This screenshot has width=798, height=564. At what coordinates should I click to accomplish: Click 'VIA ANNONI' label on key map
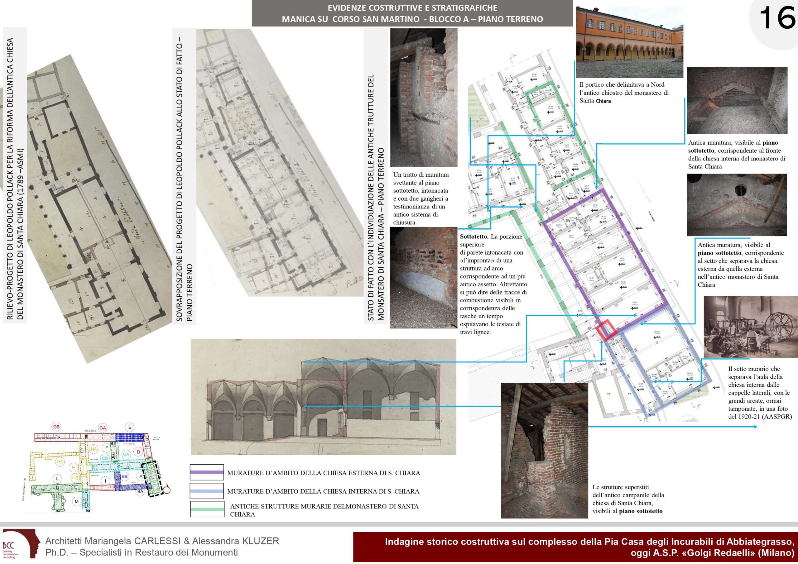coord(90,431)
